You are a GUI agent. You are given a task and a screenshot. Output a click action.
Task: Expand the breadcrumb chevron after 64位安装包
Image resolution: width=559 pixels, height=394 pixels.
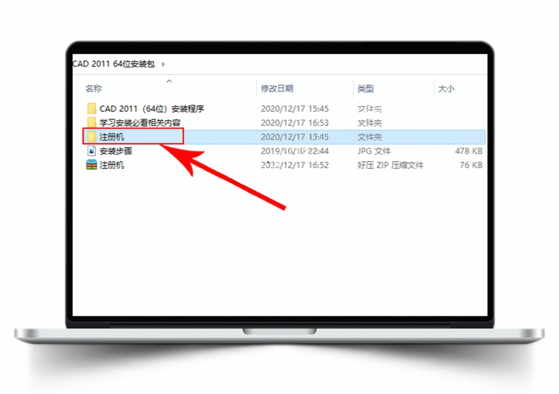163,64
